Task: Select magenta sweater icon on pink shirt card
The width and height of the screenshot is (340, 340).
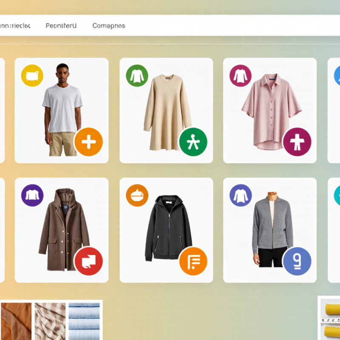Action: [241, 76]
